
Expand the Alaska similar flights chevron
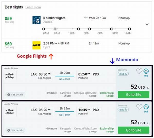147,24
